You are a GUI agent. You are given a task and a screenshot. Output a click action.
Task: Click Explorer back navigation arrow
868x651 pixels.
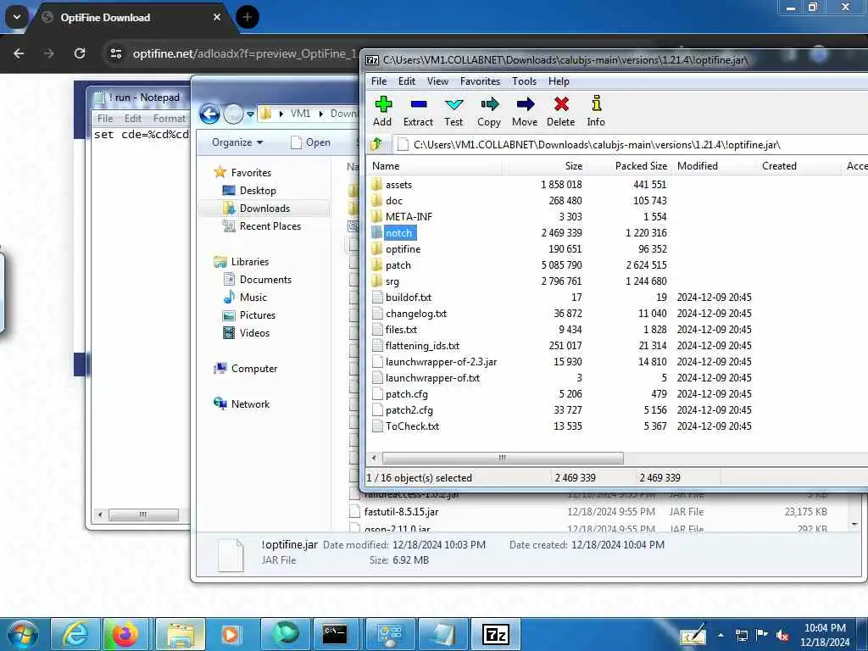tap(209, 114)
